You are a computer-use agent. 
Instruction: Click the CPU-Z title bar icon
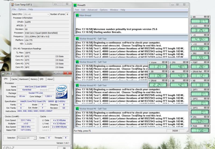coord(3,74)
